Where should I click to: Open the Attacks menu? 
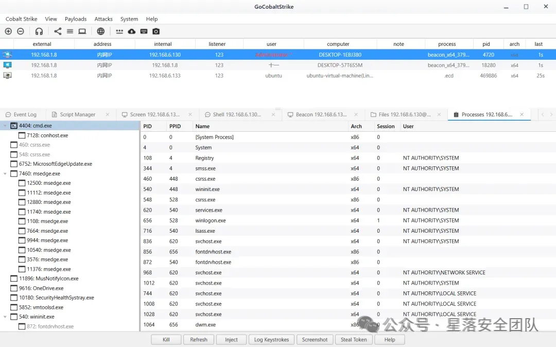coord(103,19)
